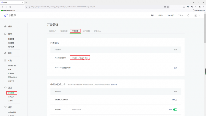Screen dimensions: 206x116
Task: Open 开发管理 in sidebar
Action: [11, 93]
